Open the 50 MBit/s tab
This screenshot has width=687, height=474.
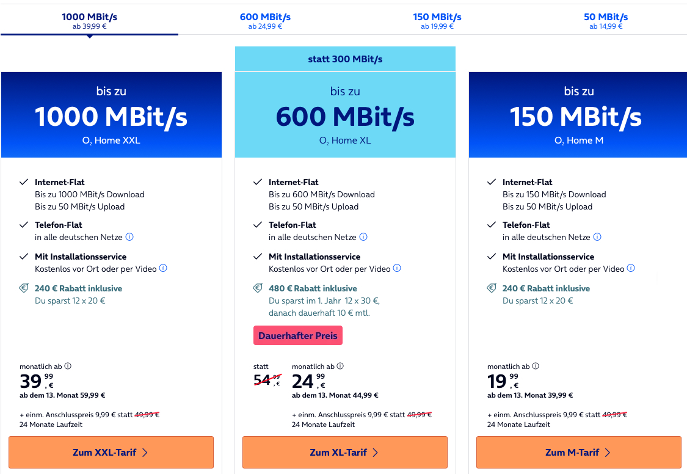(x=606, y=20)
